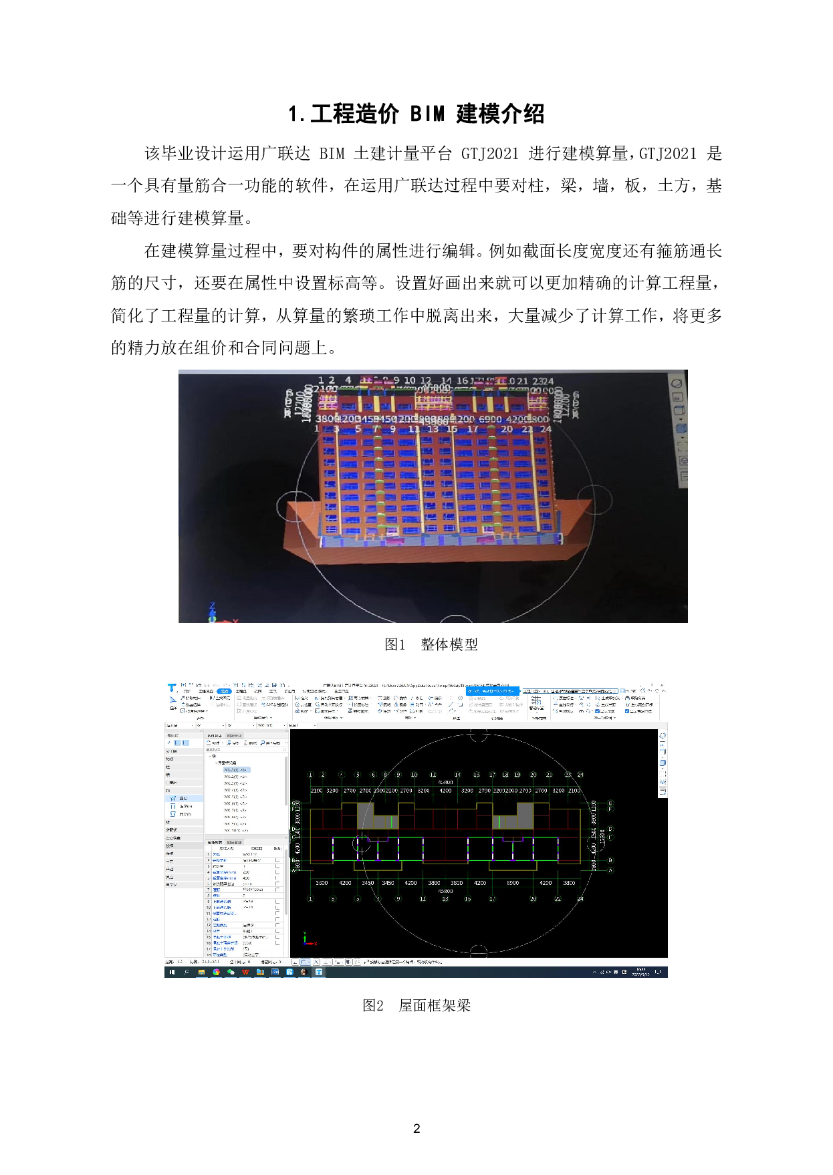Click the 3D cube view icon on right toolbar

click(x=663, y=763)
